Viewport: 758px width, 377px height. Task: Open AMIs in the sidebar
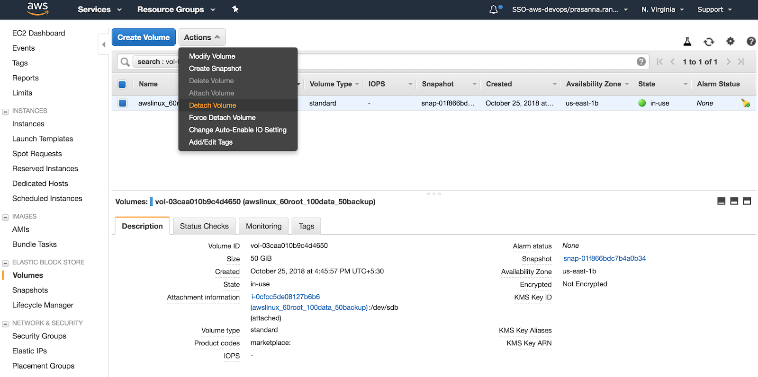tap(21, 229)
